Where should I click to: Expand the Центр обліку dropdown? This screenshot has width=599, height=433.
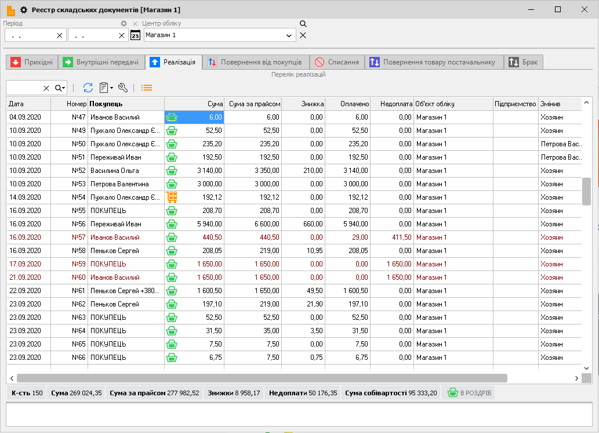pyautogui.click(x=289, y=35)
